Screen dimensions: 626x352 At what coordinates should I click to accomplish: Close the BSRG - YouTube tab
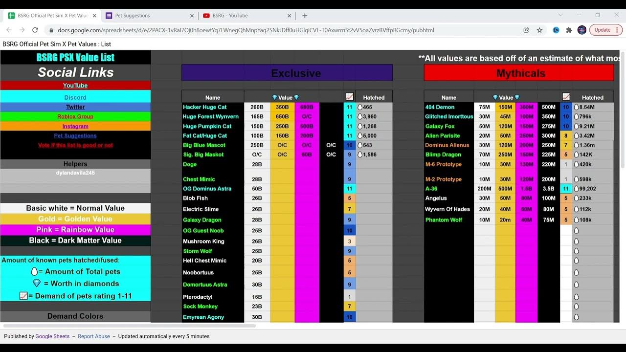(x=290, y=16)
